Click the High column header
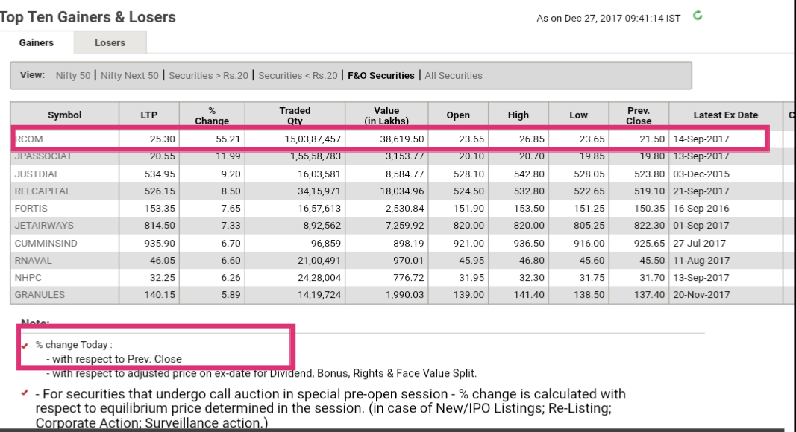 pyautogui.click(x=518, y=115)
